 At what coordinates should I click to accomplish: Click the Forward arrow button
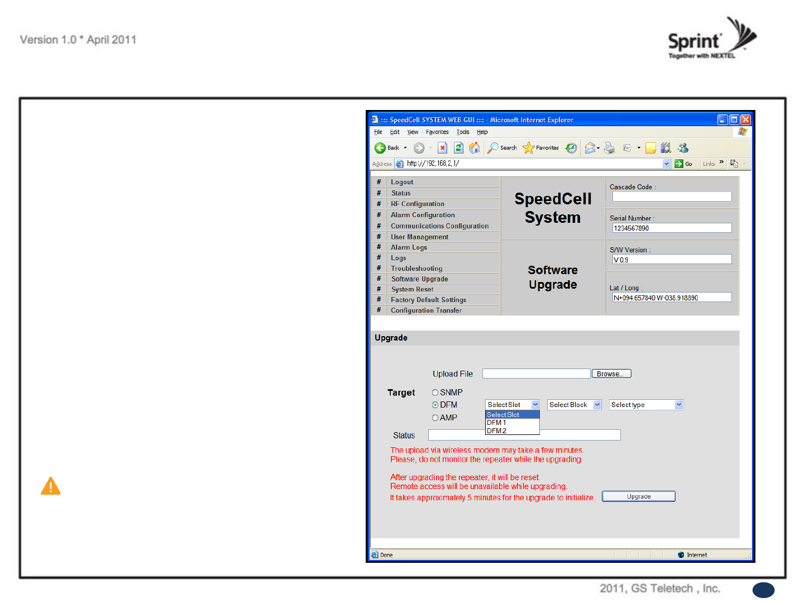(x=419, y=148)
